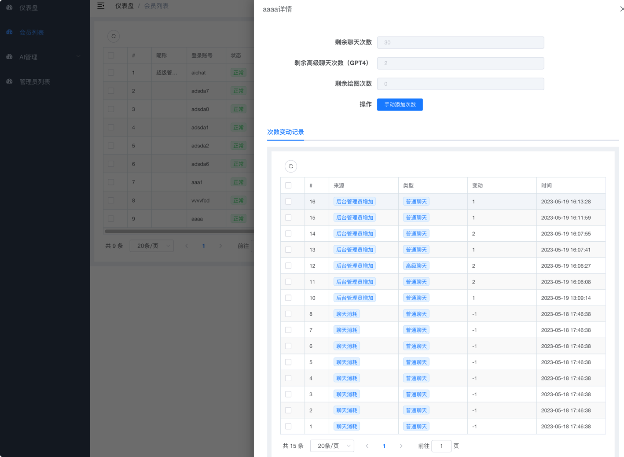Click the 高级聊天 tag in row 12
This screenshot has height=457, width=624.
click(416, 266)
